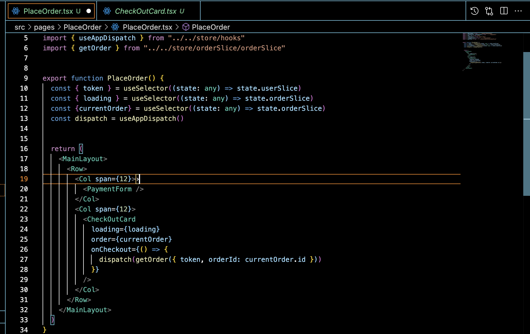
Task: Click 'state.orderSlice' on line 11
Action: pos(277,98)
